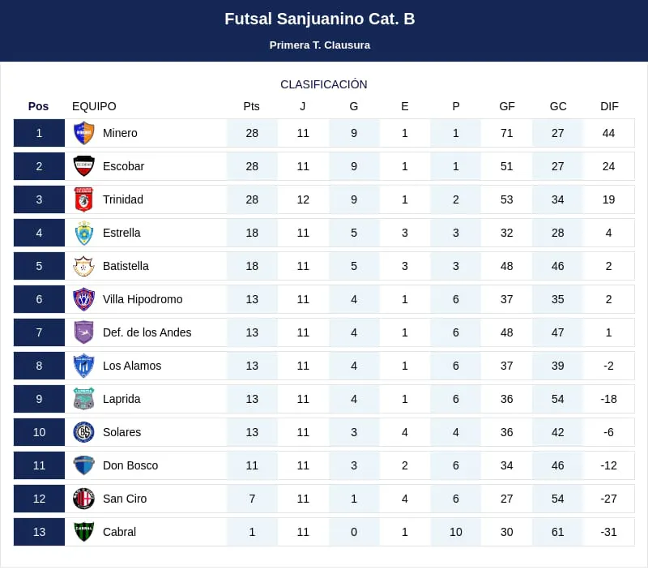The height and width of the screenshot is (587, 648).
Task: Click the Escobar team crest icon
Action: 84,166
